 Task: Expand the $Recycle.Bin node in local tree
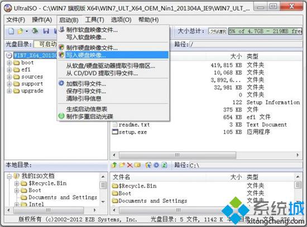[17, 183]
